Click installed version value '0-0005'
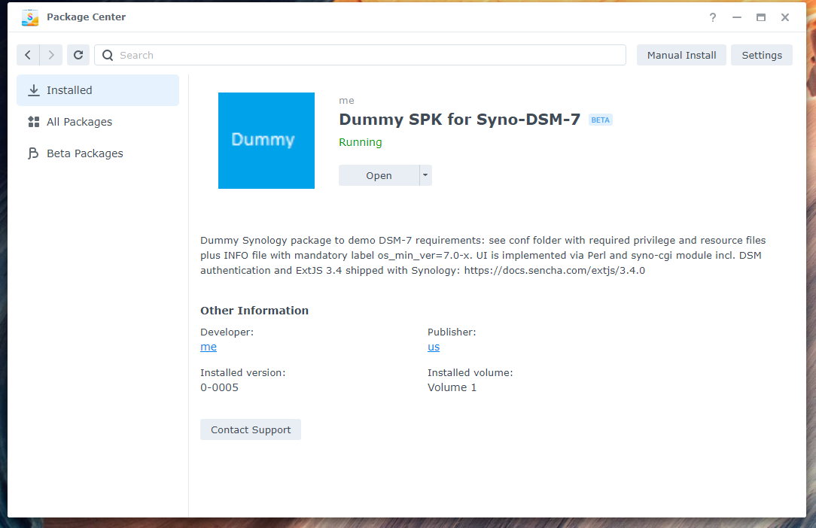816x528 pixels. pyautogui.click(x=220, y=387)
